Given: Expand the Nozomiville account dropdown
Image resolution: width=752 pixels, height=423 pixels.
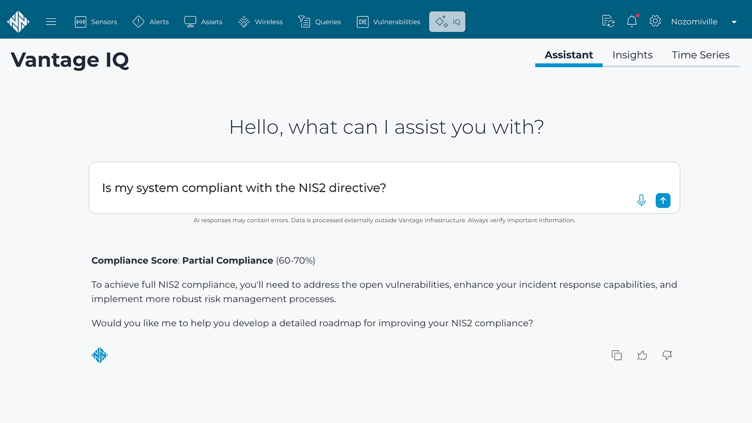Looking at the screenshot, I should point(734,22).
